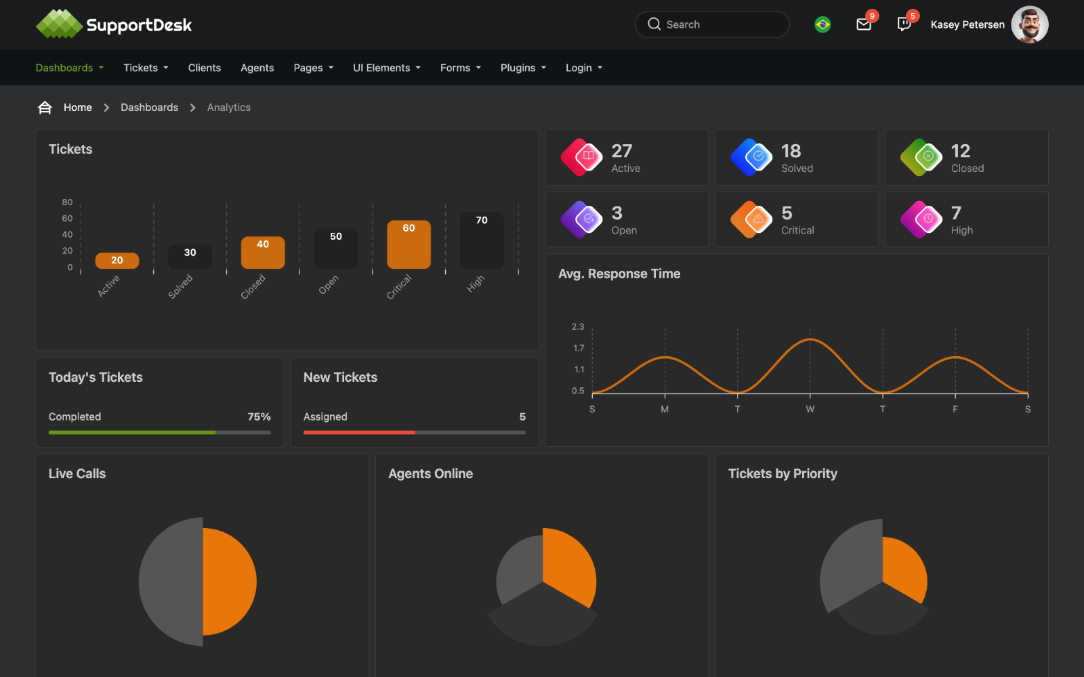Open the Plugins dropdown
Screen dimensions: 1084x677
coord(522,68)
